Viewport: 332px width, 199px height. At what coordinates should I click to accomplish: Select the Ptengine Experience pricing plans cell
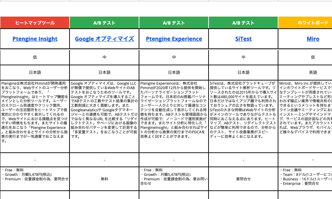(174, 177)
